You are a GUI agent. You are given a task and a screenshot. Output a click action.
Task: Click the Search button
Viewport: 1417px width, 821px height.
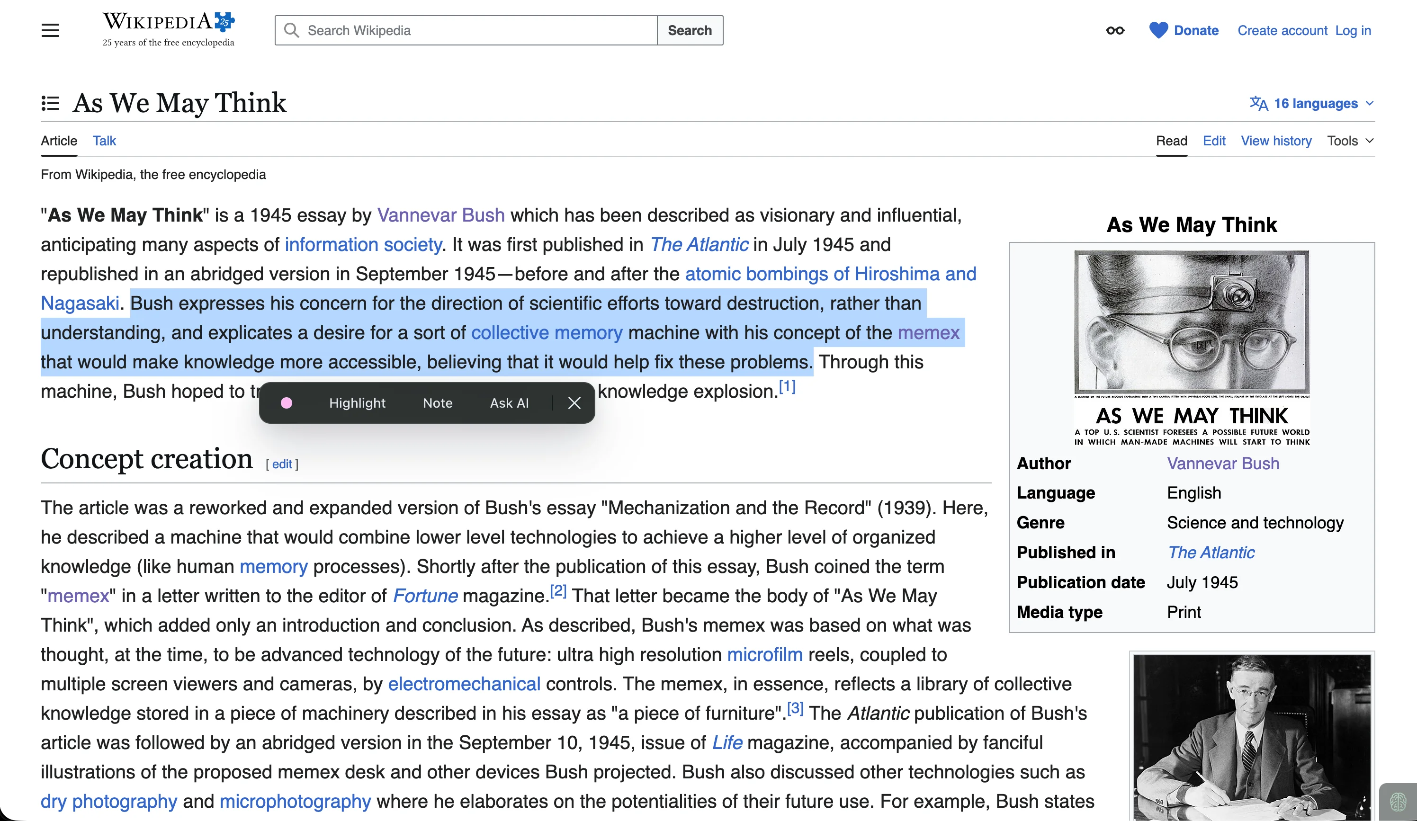tap(690, 30)
